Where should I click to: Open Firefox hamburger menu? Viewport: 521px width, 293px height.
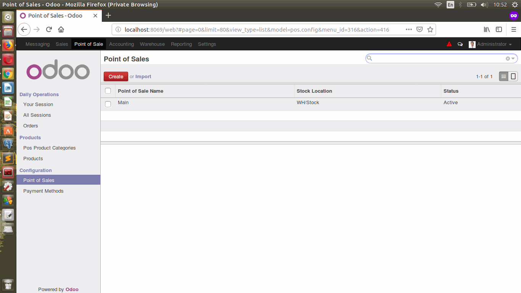point(513,29)
